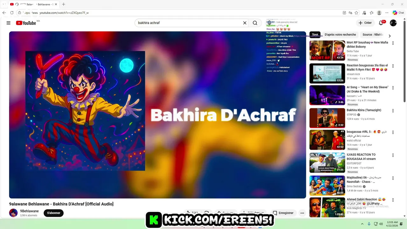Screen dimensions: 407x229
Task: Start voice search with microphone icon
Action: (x=269, y=23)
